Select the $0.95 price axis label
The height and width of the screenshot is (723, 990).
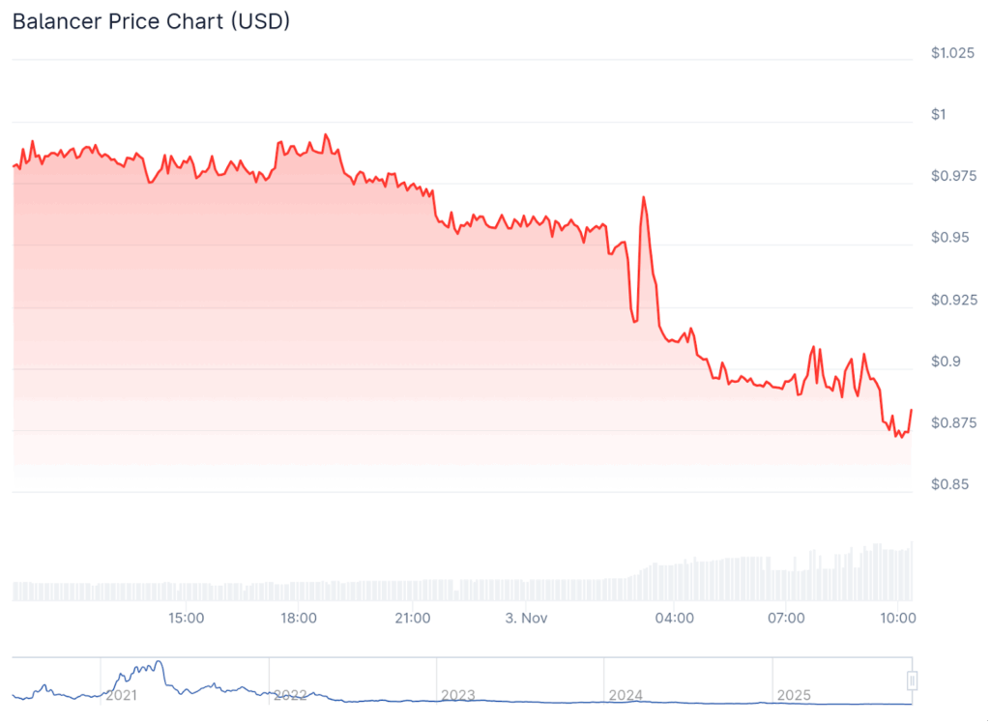948,238
